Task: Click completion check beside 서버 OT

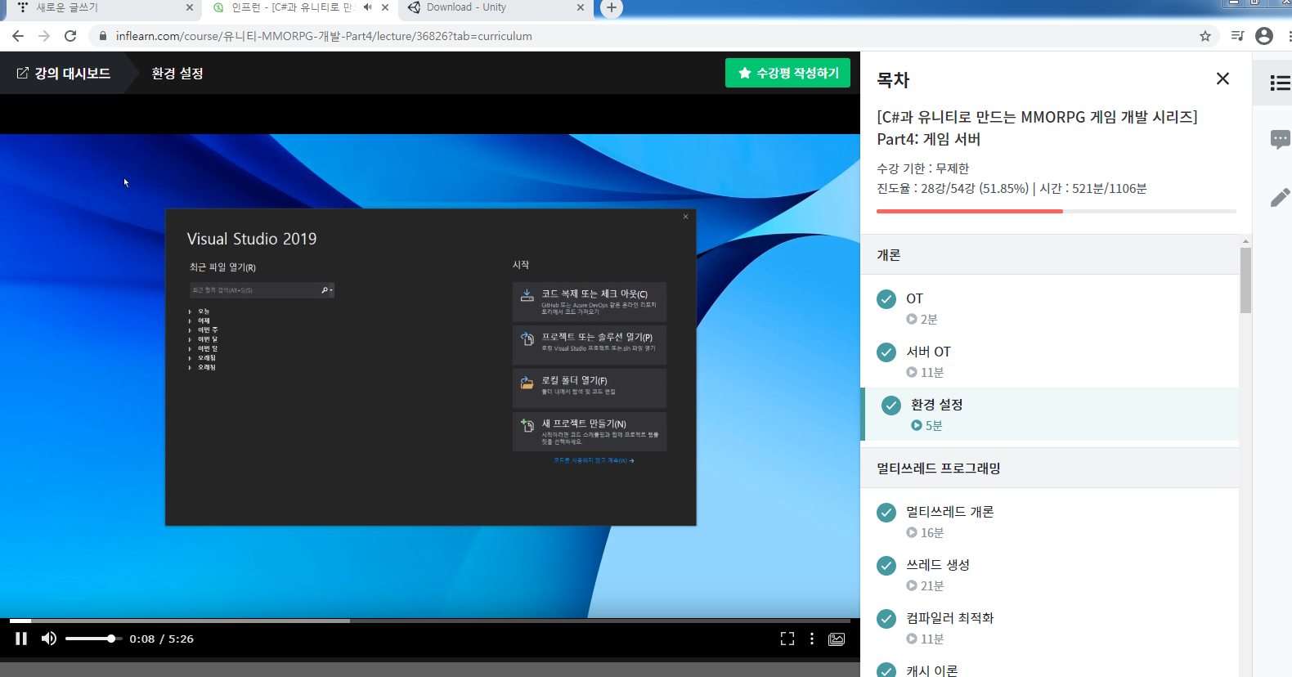Action: (886, 352)
